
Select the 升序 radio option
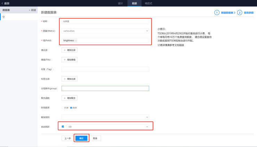[x=63, y=108]
